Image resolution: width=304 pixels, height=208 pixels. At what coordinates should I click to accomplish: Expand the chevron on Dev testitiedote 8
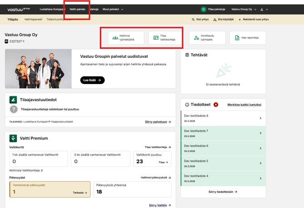coord(260,118)
